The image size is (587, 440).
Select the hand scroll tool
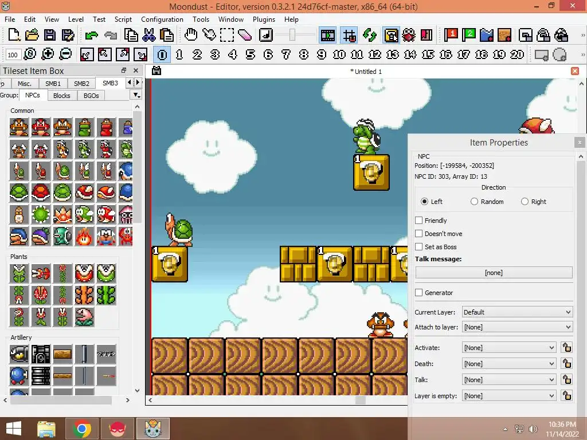coord(191,35)
